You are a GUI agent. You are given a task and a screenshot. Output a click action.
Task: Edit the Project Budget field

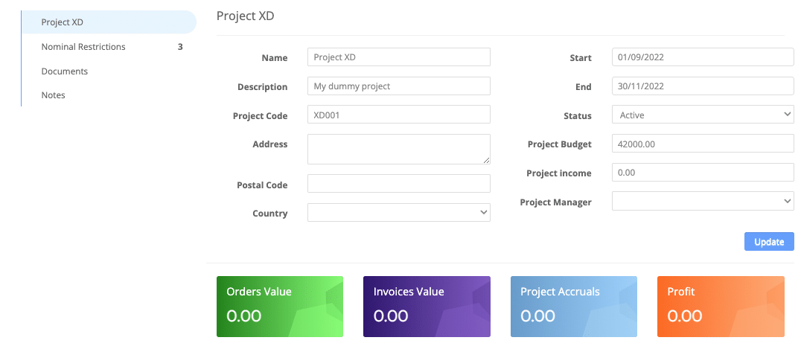[703, 144]
